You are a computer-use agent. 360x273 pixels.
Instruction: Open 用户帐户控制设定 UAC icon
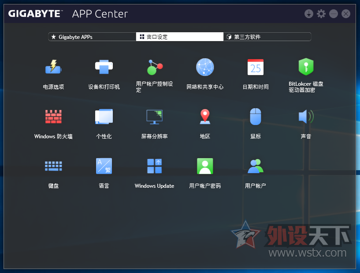(155, 67)
